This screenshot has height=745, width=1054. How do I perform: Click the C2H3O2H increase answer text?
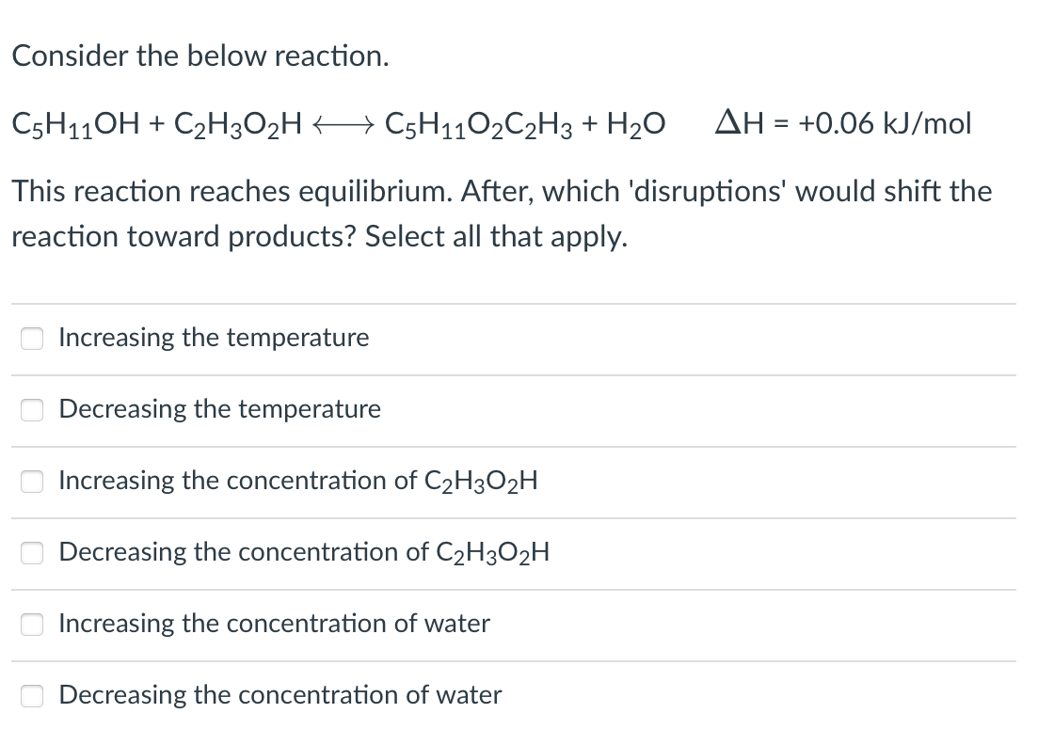tap(297, 481)
